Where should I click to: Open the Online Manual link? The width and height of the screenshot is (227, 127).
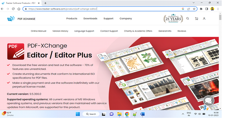point(39,31)
